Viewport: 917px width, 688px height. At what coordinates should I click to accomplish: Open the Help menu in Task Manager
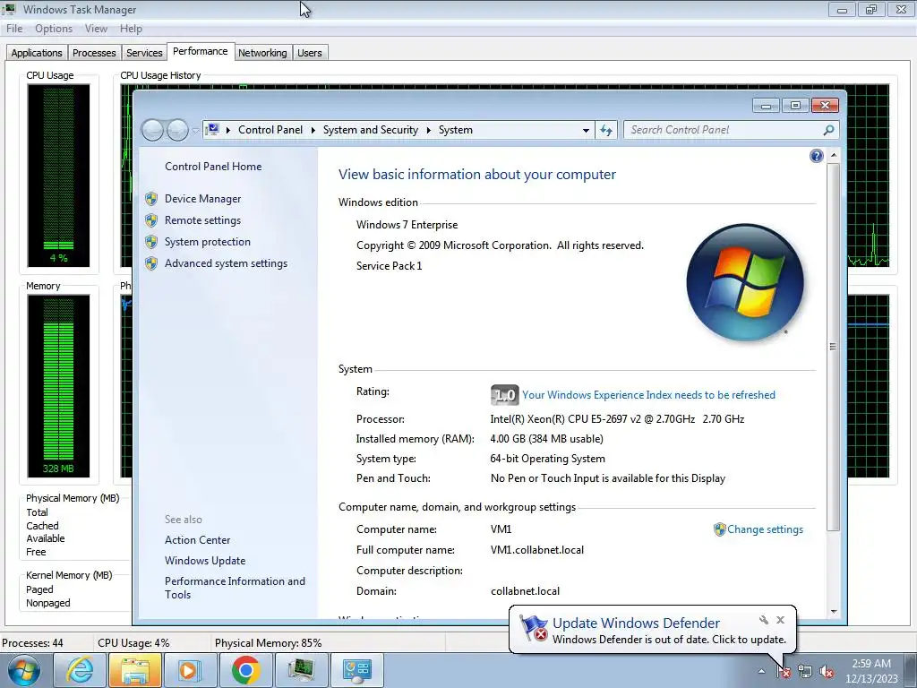[131, 29]
